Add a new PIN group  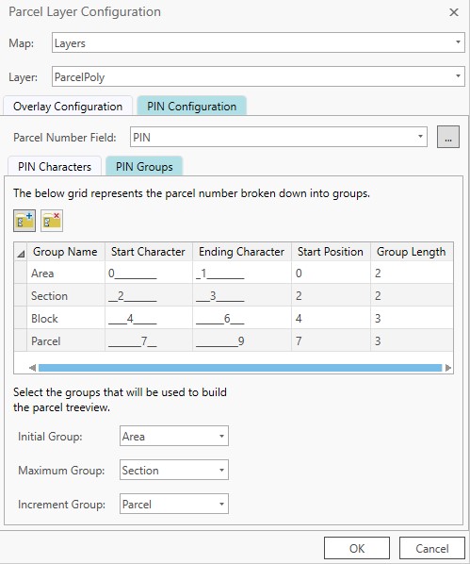click(24, 221)
